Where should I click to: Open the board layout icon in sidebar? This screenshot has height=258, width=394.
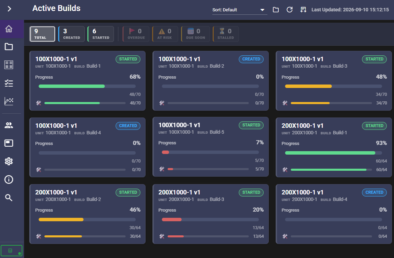click(x=9, y=65)
